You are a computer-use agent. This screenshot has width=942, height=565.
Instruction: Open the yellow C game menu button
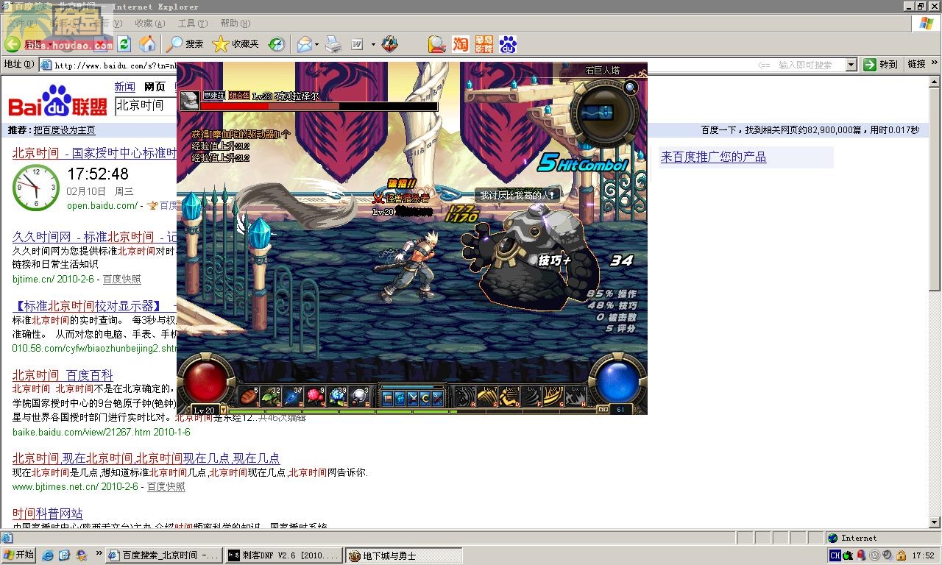(x=425, y=398)
